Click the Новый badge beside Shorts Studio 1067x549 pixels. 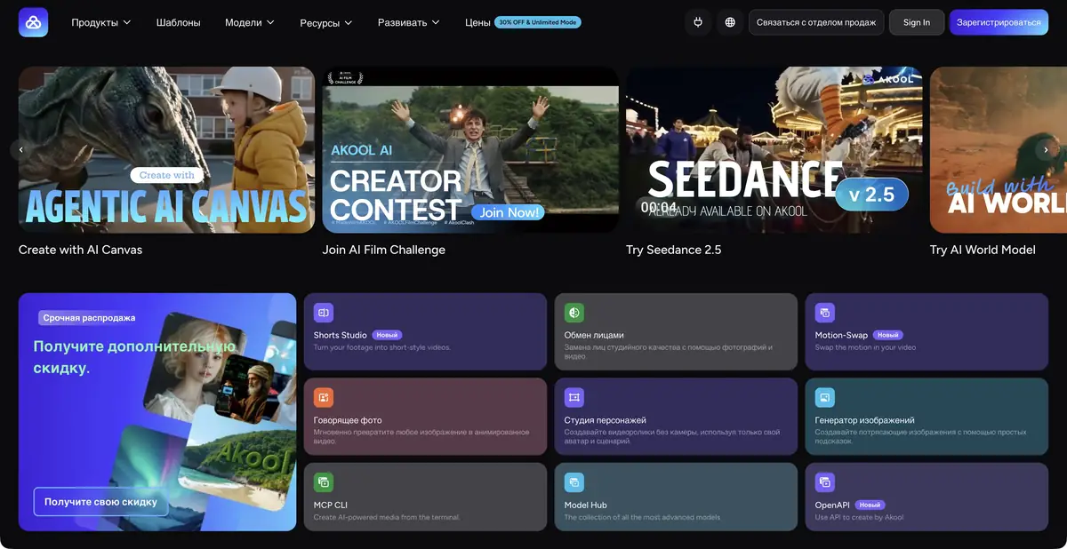[387, 335]
